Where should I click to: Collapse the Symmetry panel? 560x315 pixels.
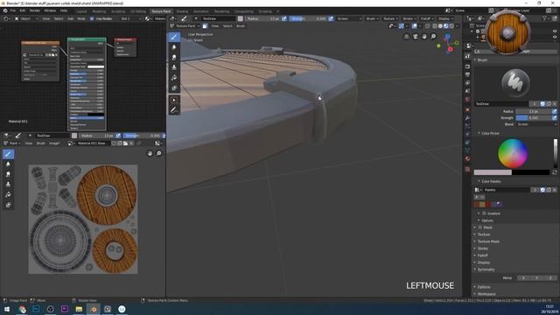pos(486,269)
